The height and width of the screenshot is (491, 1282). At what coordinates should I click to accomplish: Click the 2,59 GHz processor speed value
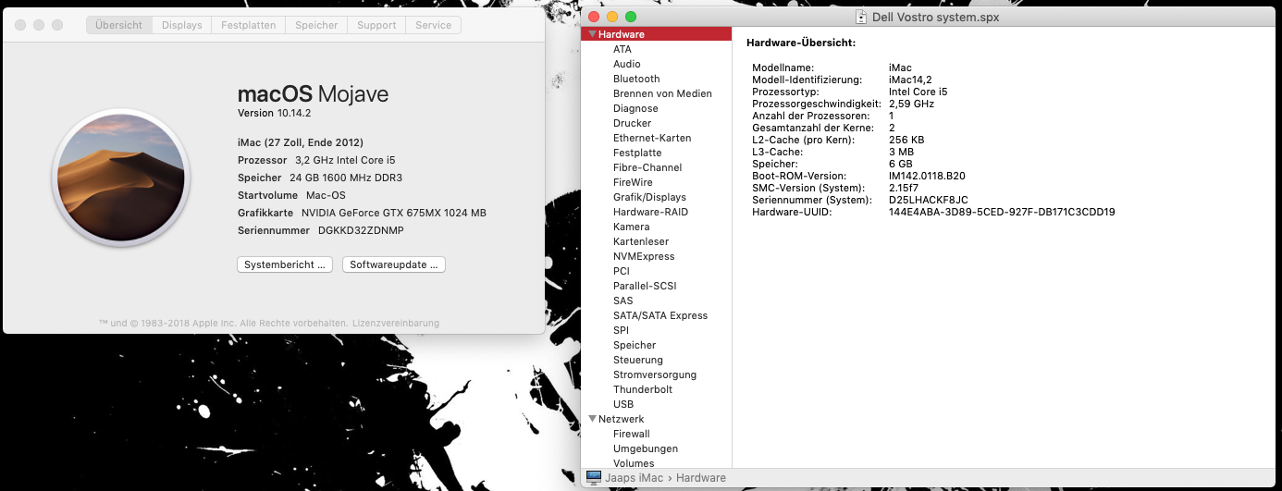[911, 104]
